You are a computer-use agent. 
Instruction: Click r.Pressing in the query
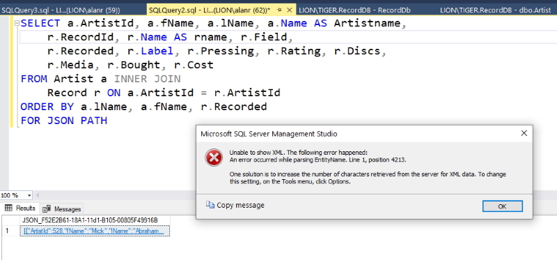point(221,51)
